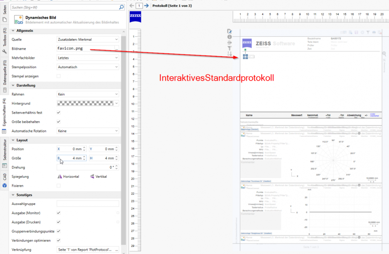389x254 pixels.
Task: Go to the next protocol page arrow
Action: pyautogui.click(x=146, y=5)
